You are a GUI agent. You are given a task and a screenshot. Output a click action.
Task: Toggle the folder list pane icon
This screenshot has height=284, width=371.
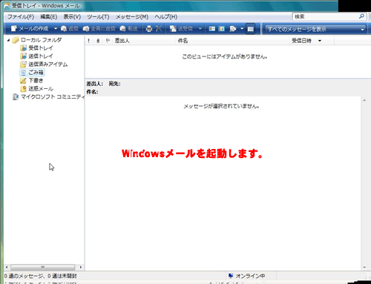pyautogui.click(x=251, y=29)
